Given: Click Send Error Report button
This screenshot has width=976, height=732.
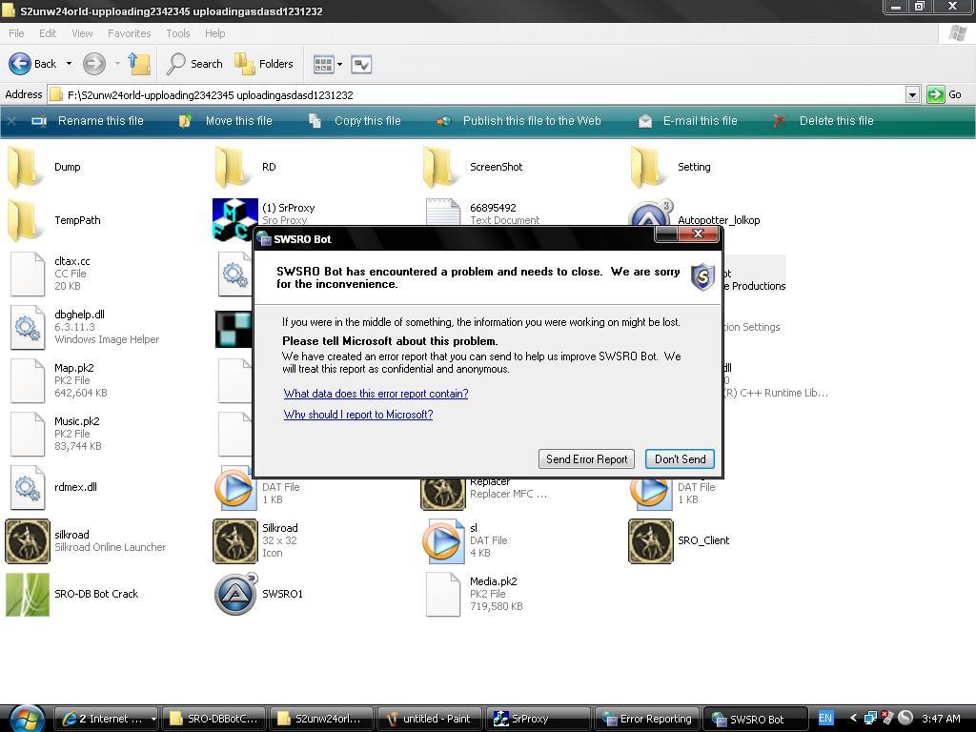Looking at the screenshot, I should (x=586, y=459).
